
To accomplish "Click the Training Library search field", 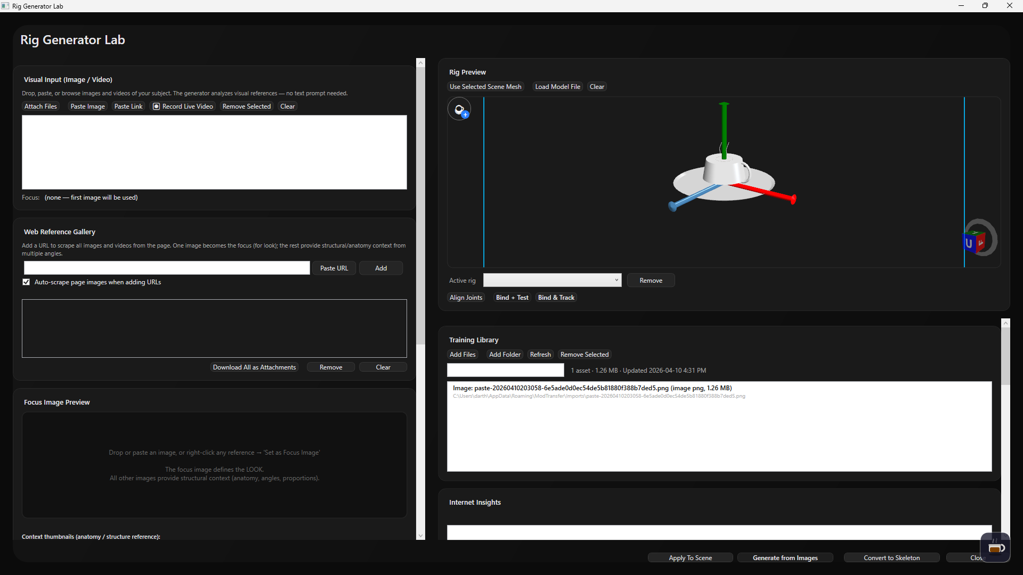I will point(505,371).
